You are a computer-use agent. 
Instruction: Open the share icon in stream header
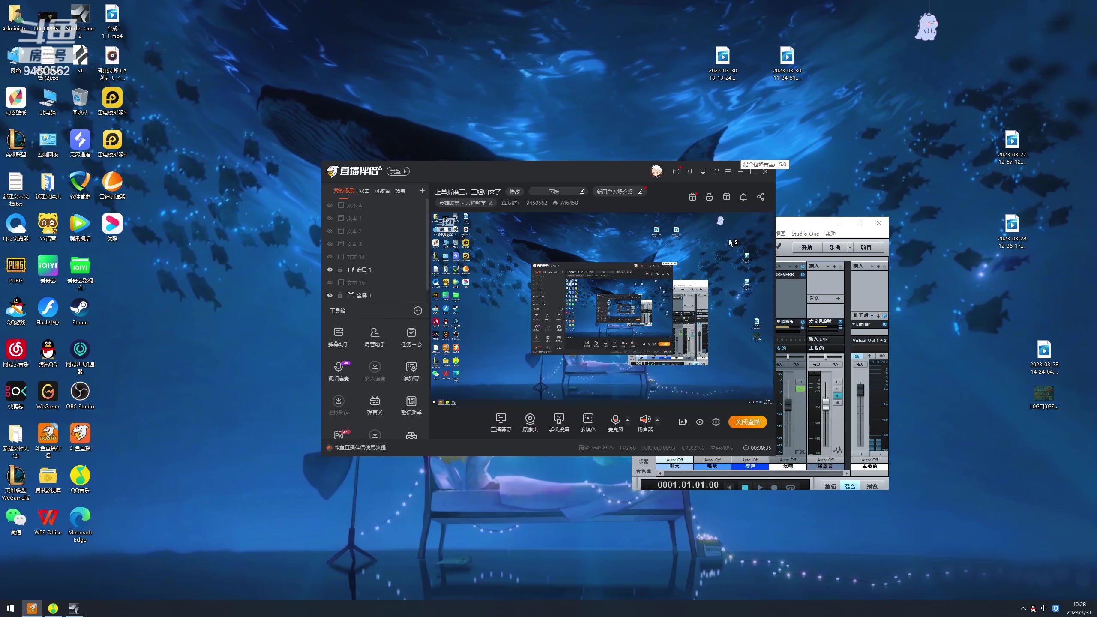(761, 197)
